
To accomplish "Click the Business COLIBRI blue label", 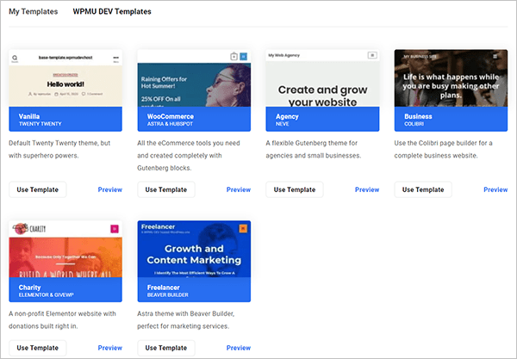I will 451,119.
